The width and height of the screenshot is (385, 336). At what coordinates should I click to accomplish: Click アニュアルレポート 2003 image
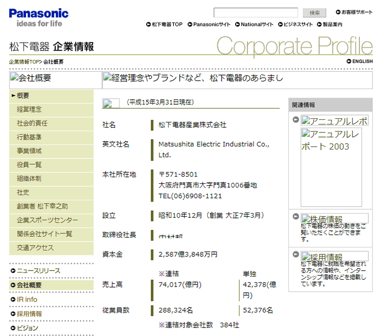coord(331,167)
